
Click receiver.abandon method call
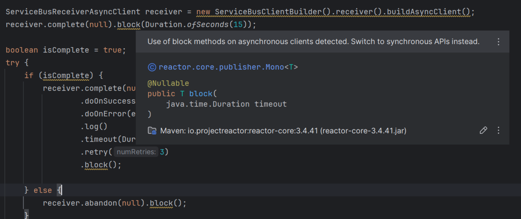coord(80,203)
